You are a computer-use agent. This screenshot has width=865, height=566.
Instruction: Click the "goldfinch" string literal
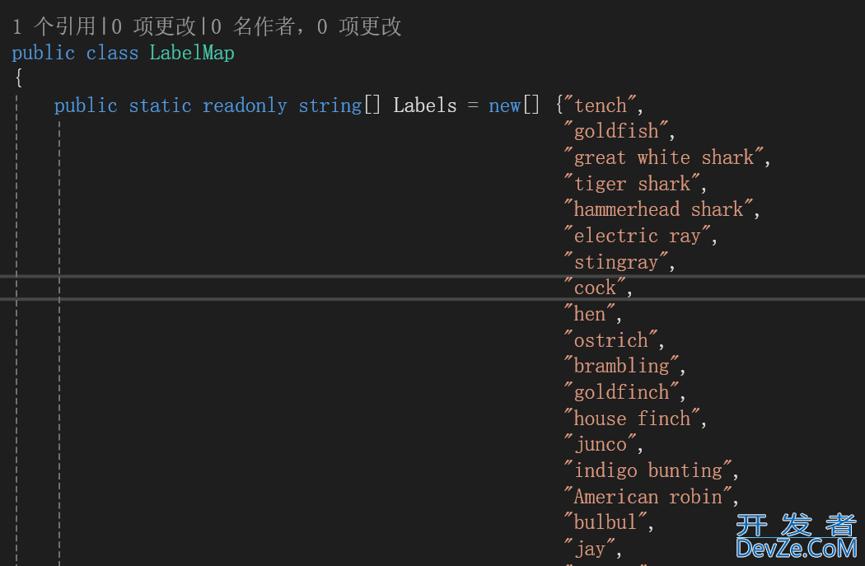pyautogui.click(x=622, y=392)
